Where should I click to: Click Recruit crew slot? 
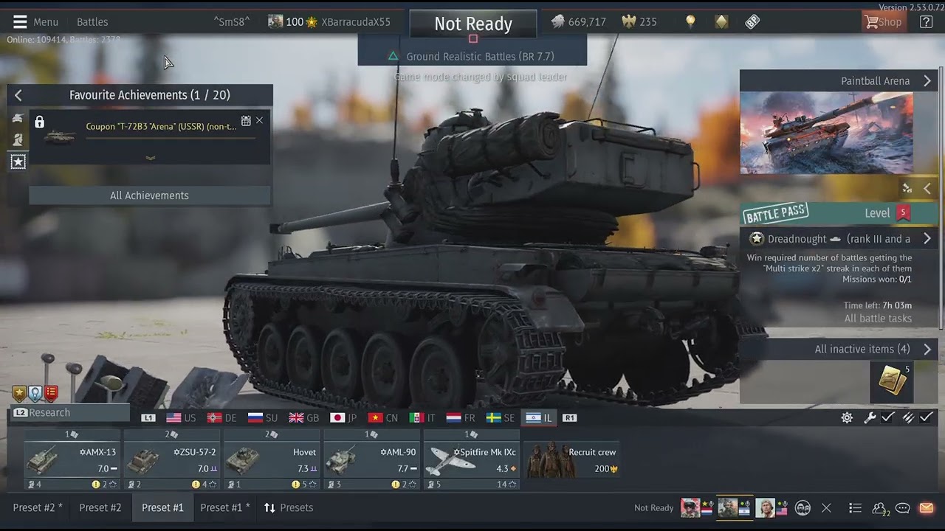tap(571, 459)
